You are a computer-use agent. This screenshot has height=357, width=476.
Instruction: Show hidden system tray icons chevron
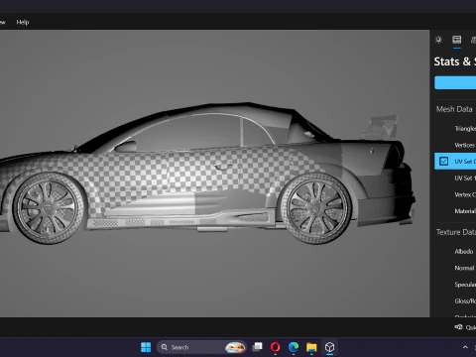pos(465,347)
